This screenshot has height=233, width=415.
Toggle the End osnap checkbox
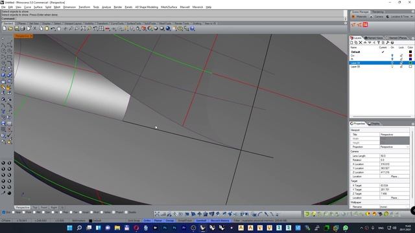[4, 212]
